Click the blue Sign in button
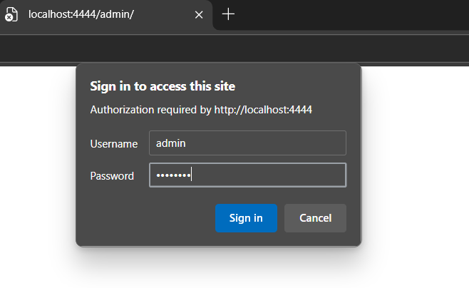The height and width of the screenshot is (288, 469). [246, 218]
